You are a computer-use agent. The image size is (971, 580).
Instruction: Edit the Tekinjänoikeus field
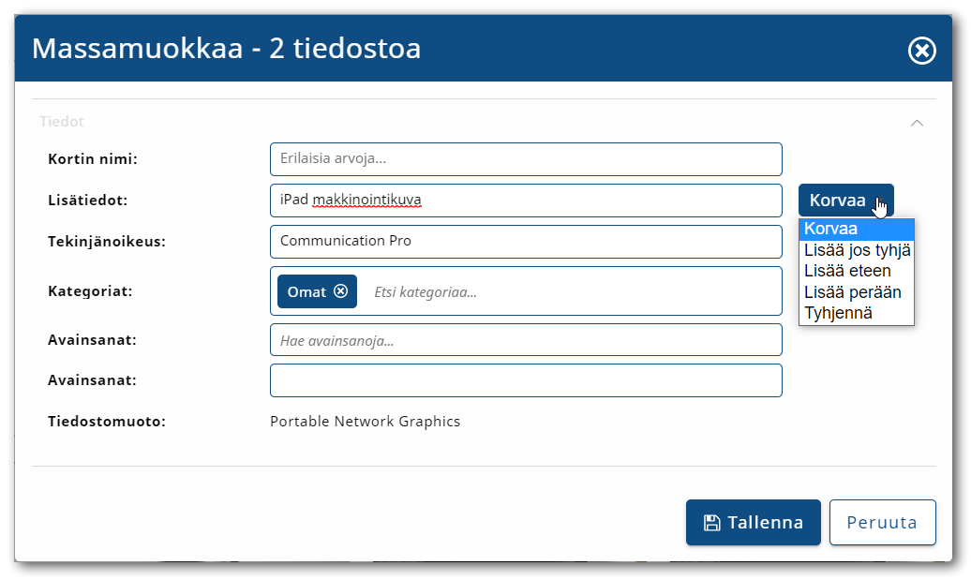pos(526,241)
